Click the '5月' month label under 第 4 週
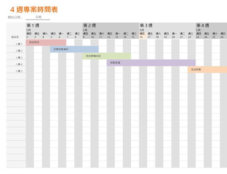 (x=198, y=30)
